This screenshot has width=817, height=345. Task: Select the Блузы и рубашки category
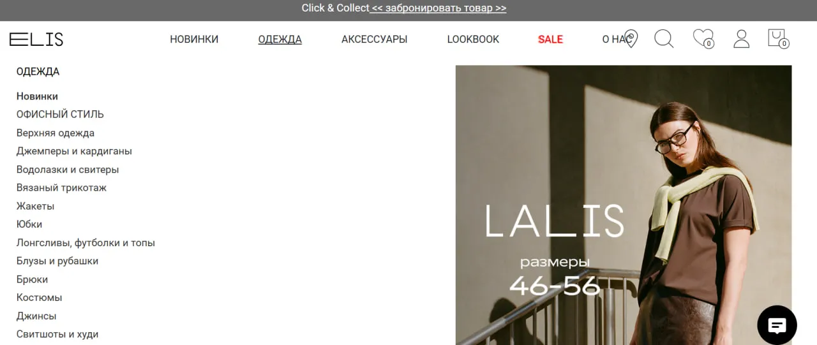click(x=57, y=261)
